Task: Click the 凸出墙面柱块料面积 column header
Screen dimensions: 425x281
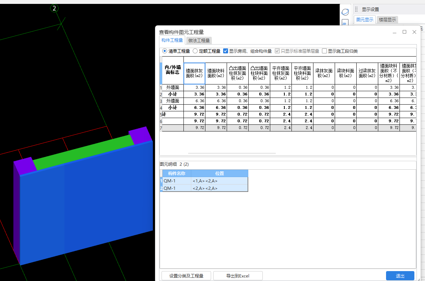Action: pyautogui.click(x=259, y=73)
